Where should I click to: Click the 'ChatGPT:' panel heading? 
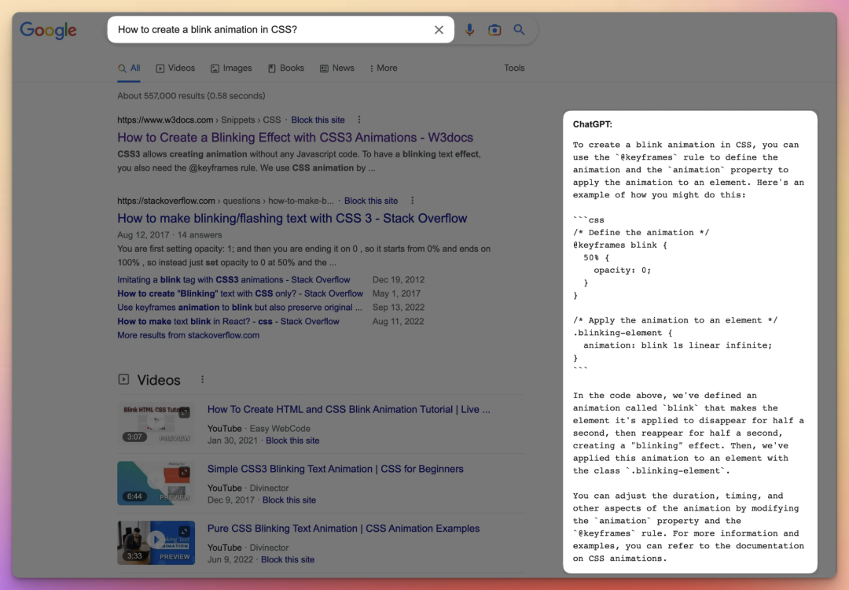(x=593, y=124)
